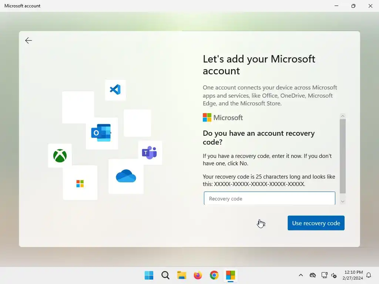
Task: Focus the Recovery code input field
Action: [269, 198]
